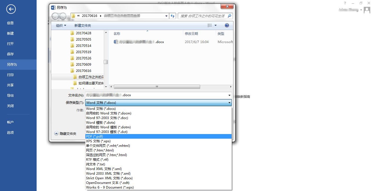Choose Word 97-2003 模板 (*.dot)
The height and width of the screenshot is (191, 373).
tap(158, 132)
